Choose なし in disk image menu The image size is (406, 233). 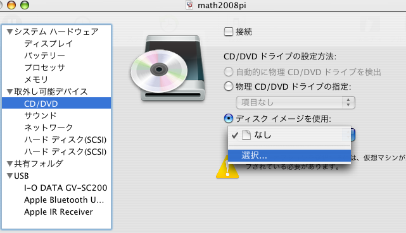pos(289,135)
